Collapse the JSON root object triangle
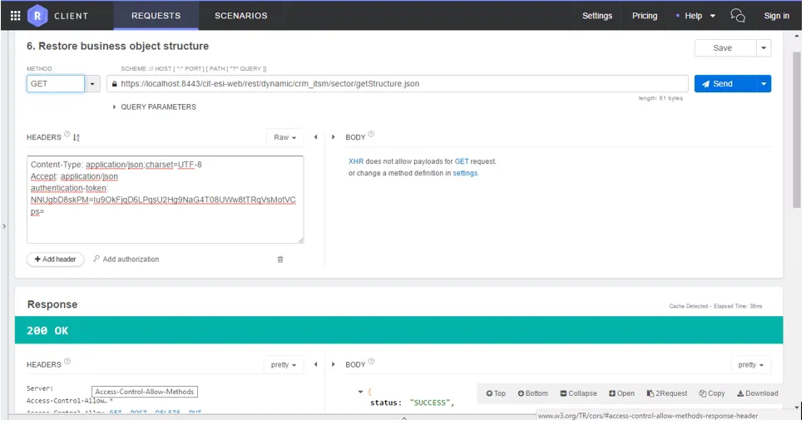This screenshot has width=806, height=425. 362,393
